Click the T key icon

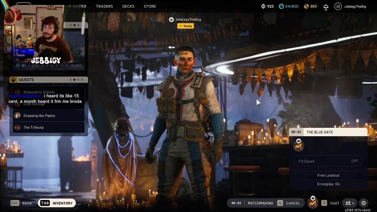324,203
